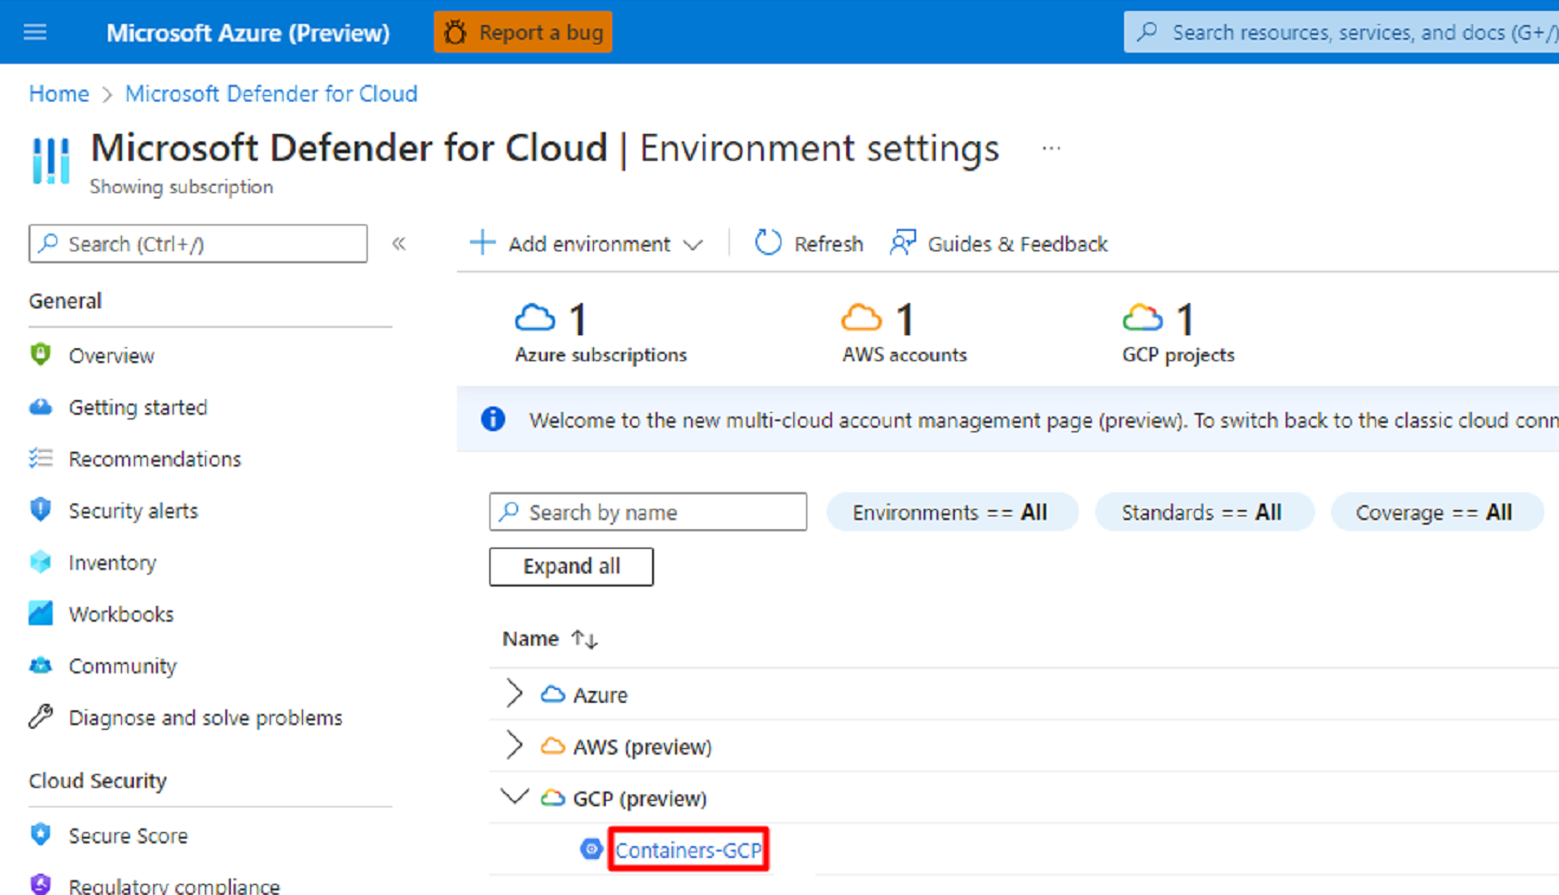Click the Regulatory compliance icon
Screen dimensions: 1559x895
41,884
